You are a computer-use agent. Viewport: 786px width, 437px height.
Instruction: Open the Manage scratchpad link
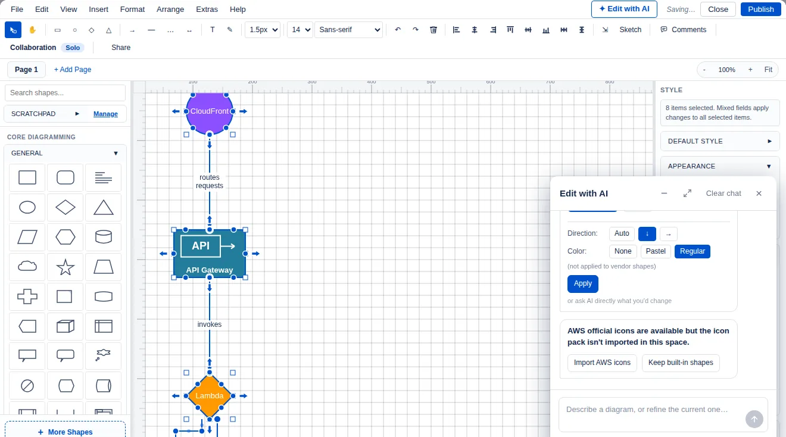(105, 114)
